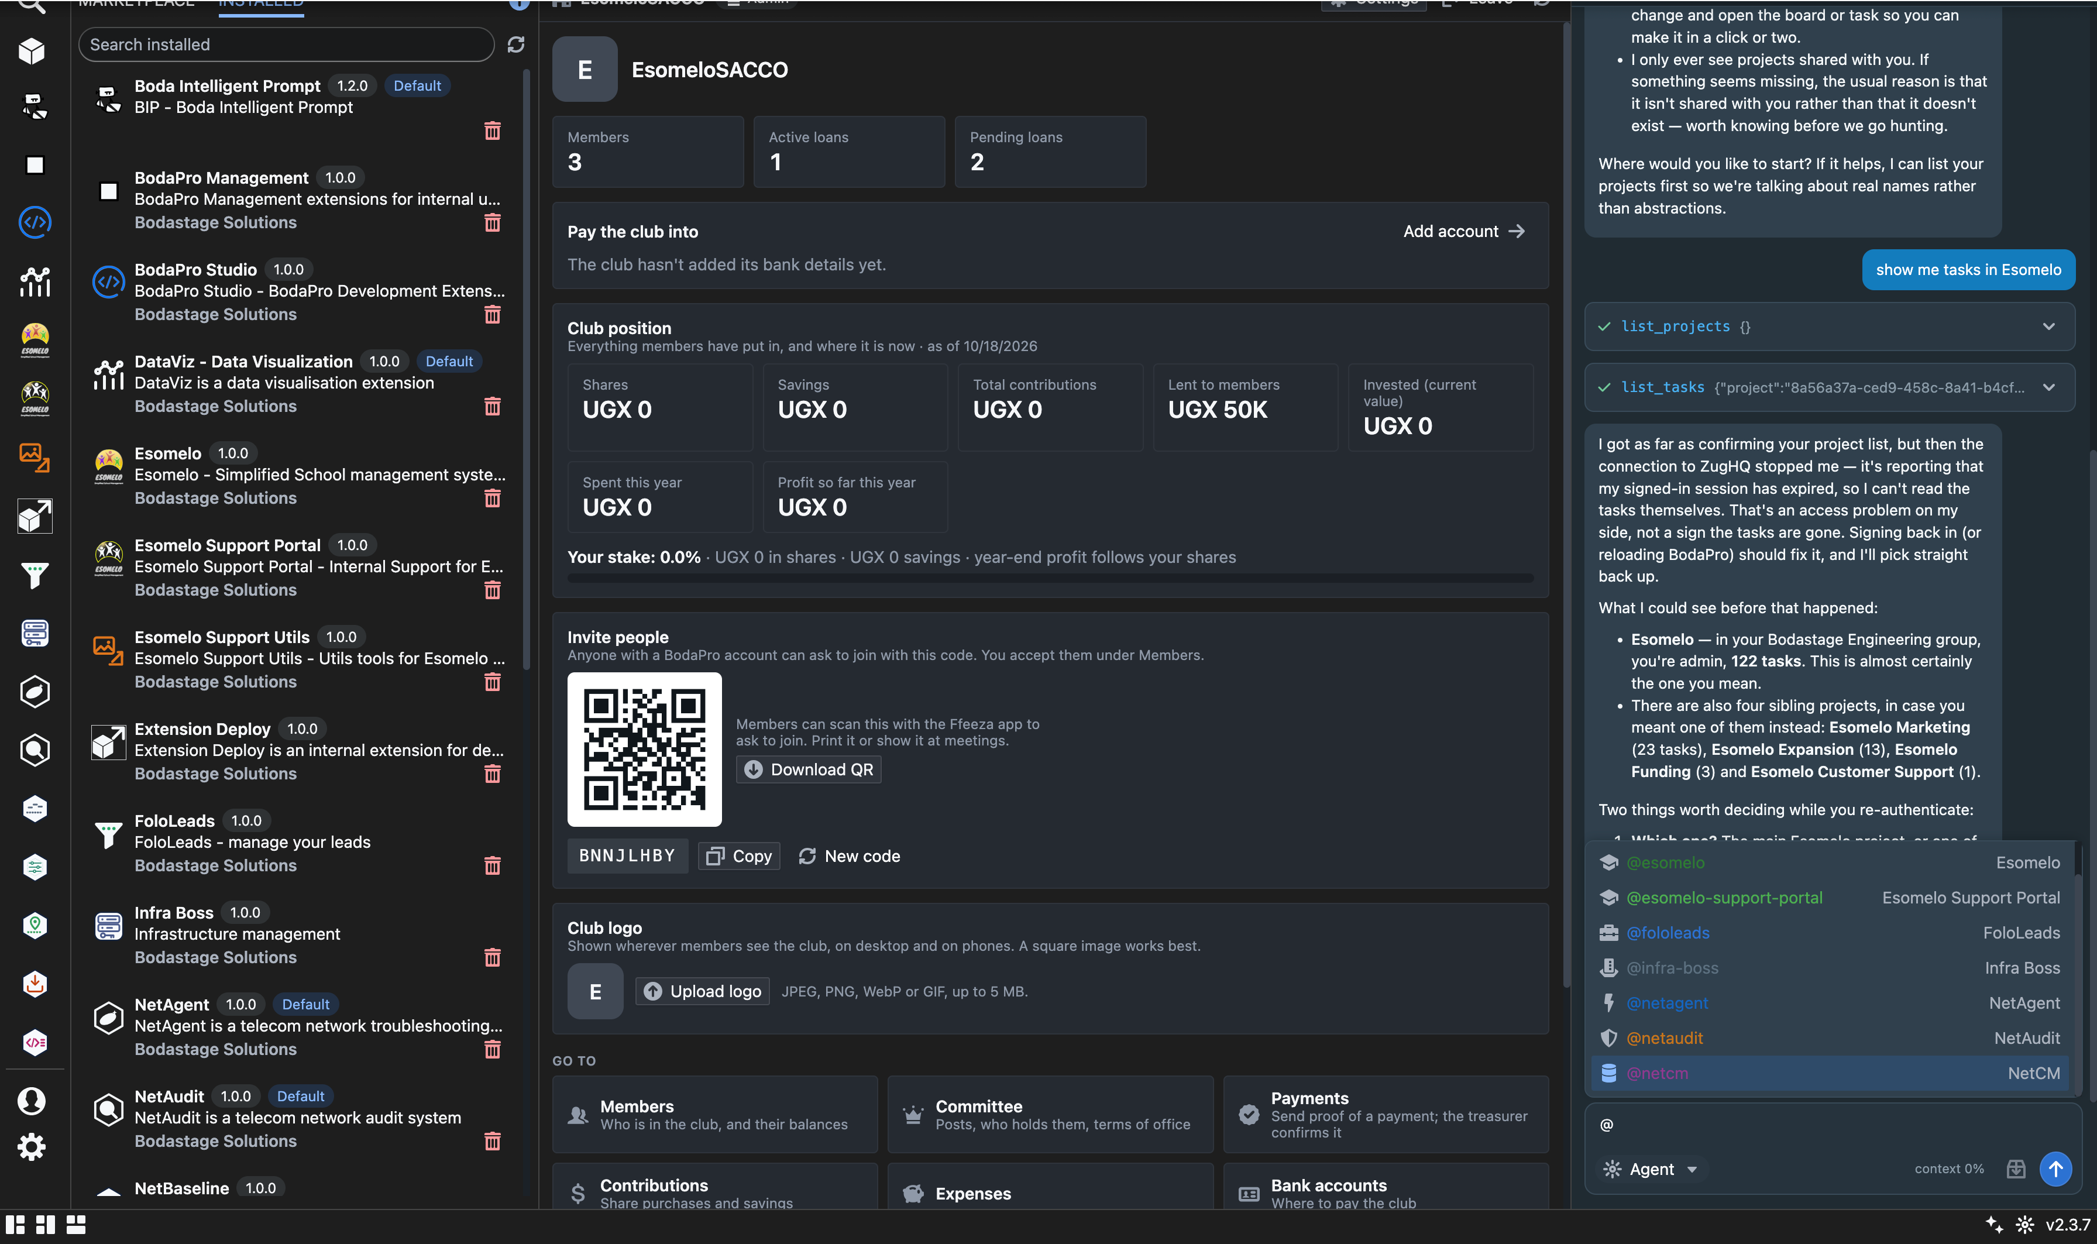Switch to the MARKETPLACE tab
2097x1244 pixels.
click(136, 4)
